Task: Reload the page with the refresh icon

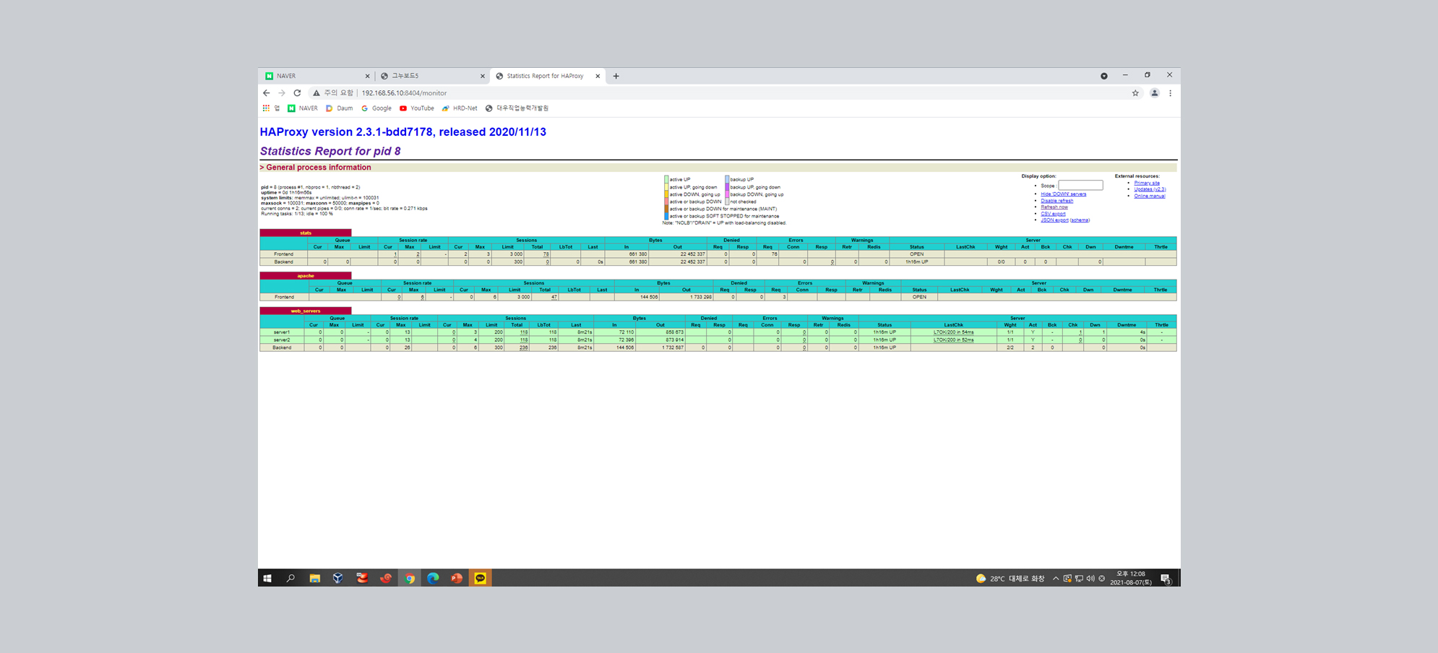Action: point(297,93)
